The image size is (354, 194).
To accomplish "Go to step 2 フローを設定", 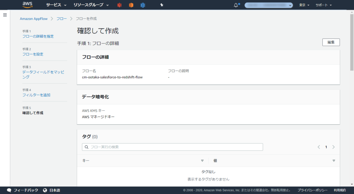I will [x=33, y=54].
